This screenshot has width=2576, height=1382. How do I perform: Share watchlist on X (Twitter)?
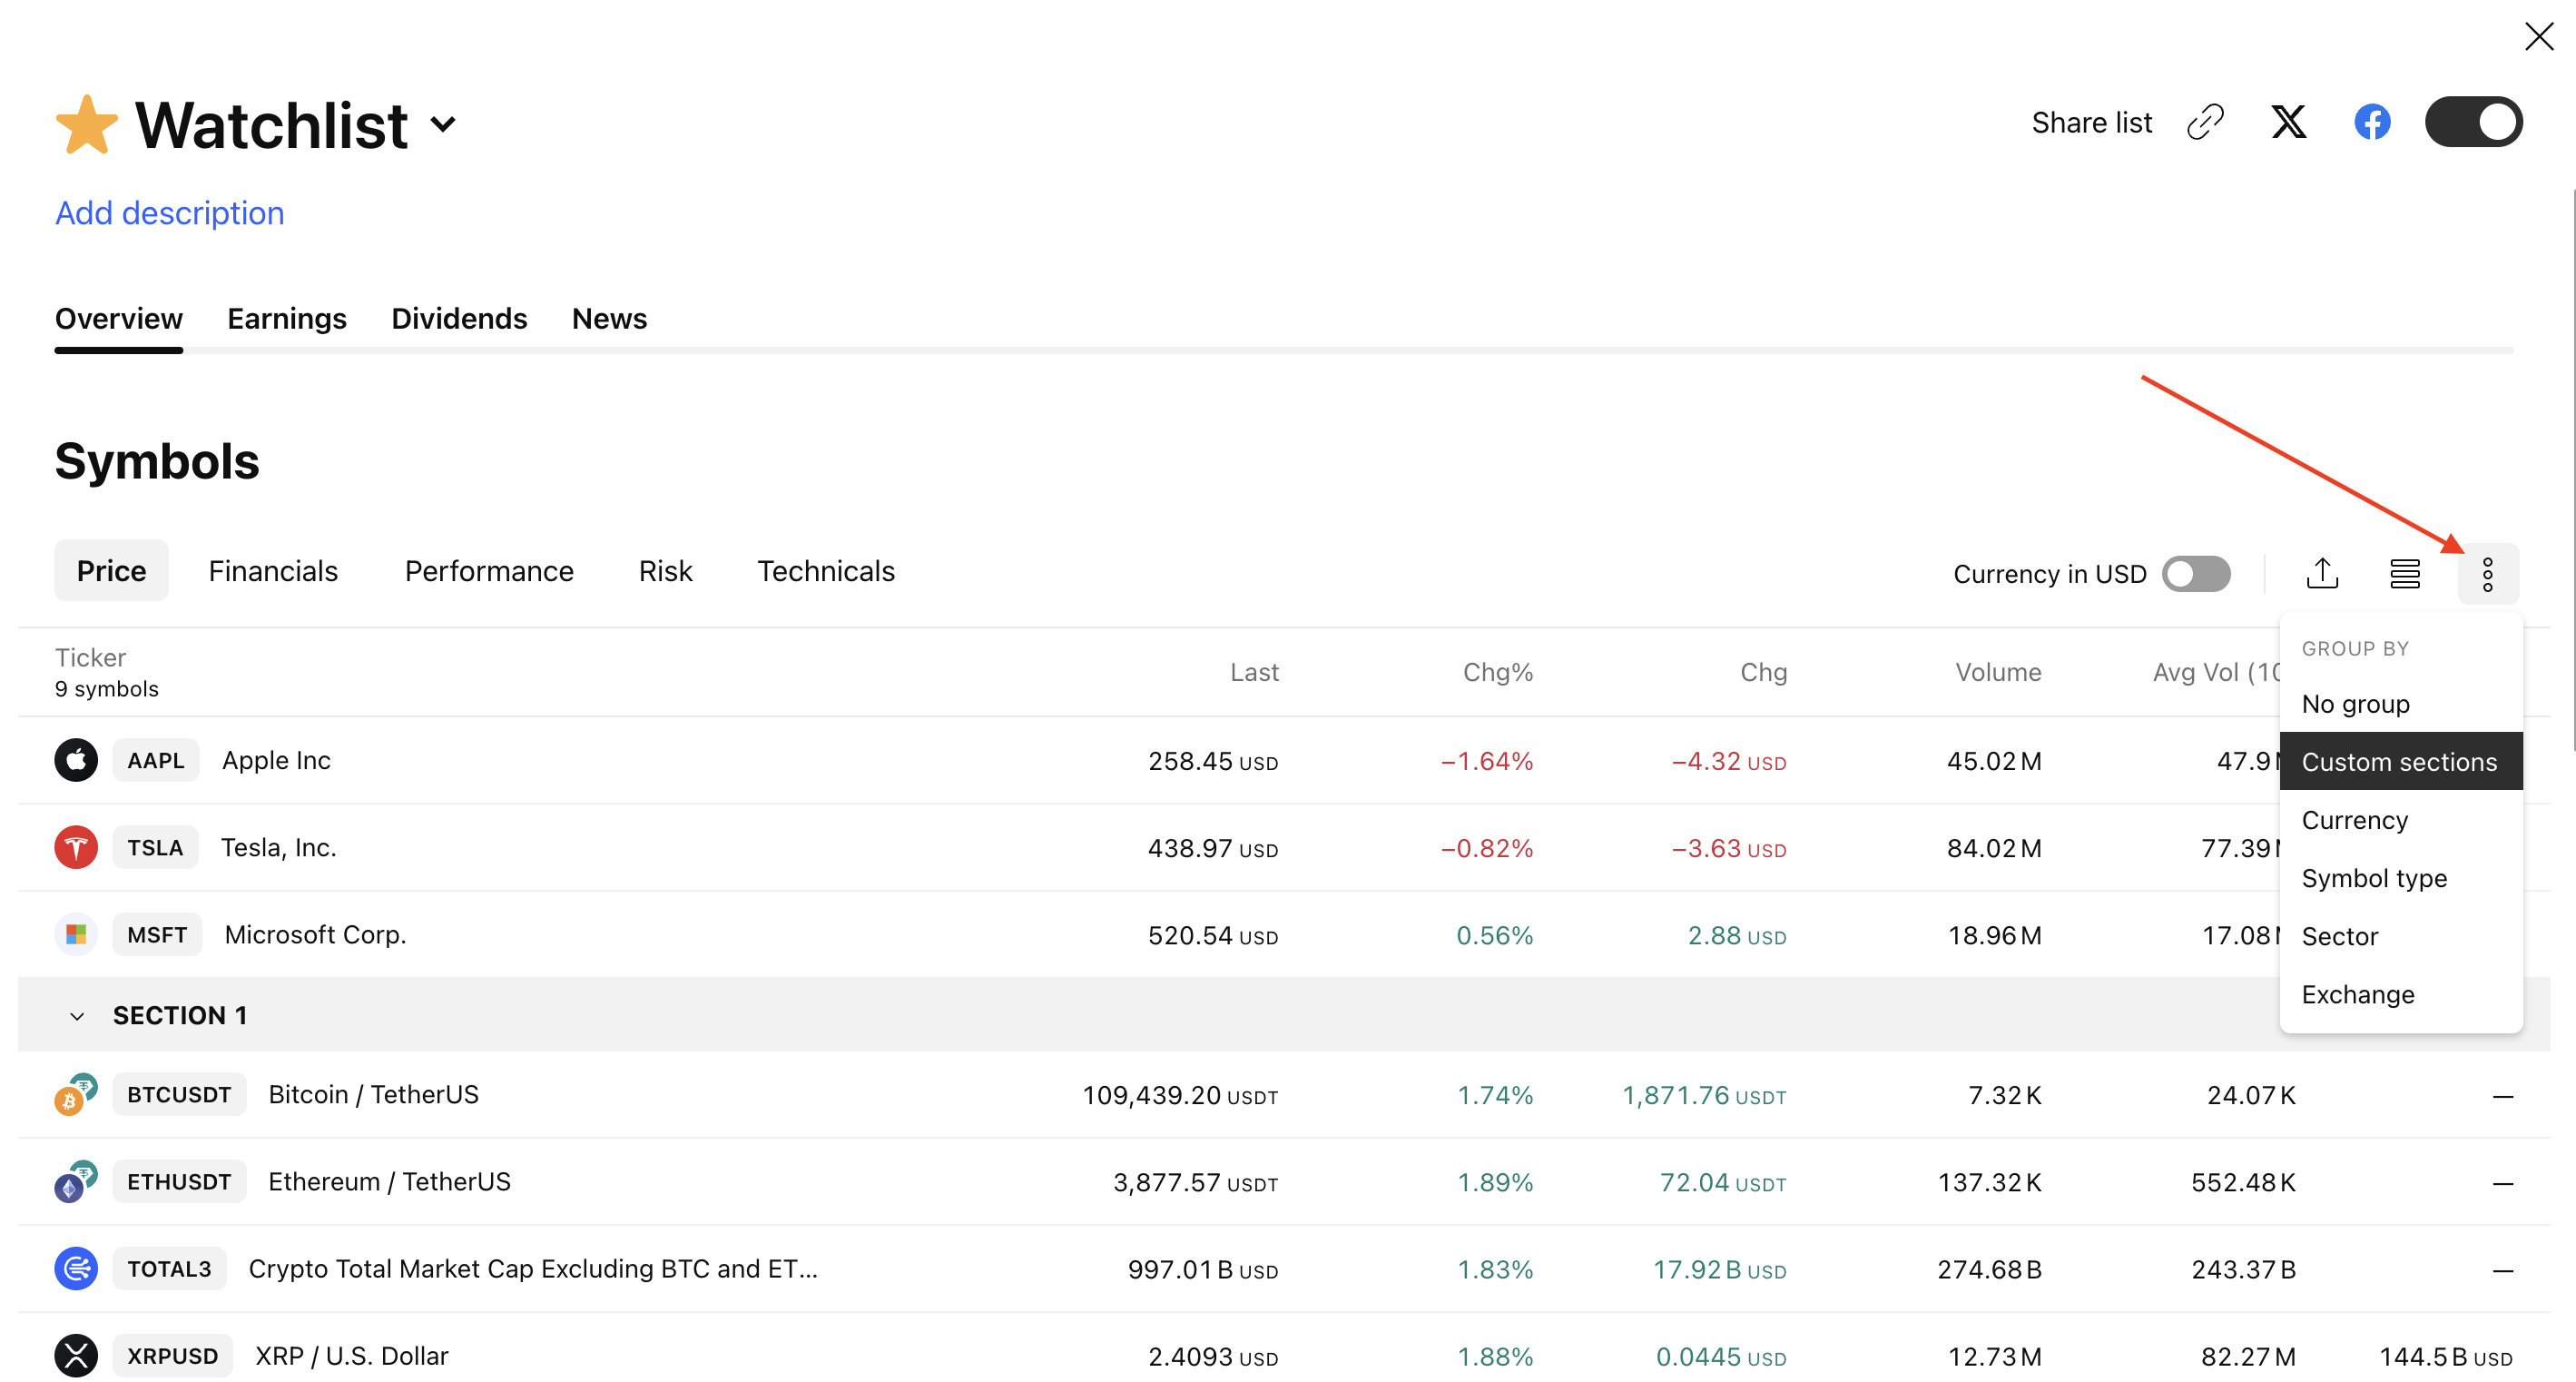[2288, 122]
